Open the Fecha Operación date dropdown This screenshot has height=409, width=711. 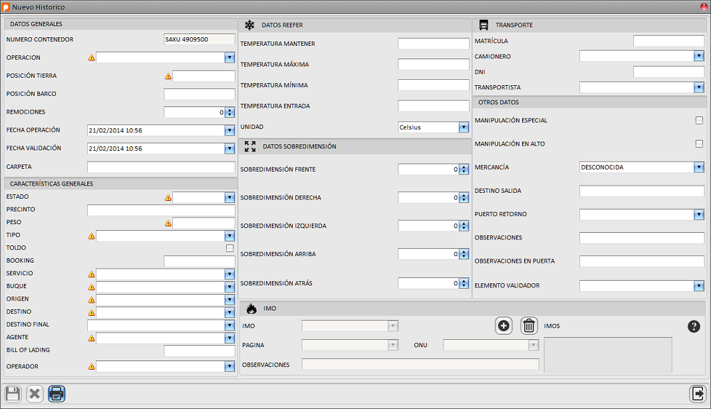(229, 130)
